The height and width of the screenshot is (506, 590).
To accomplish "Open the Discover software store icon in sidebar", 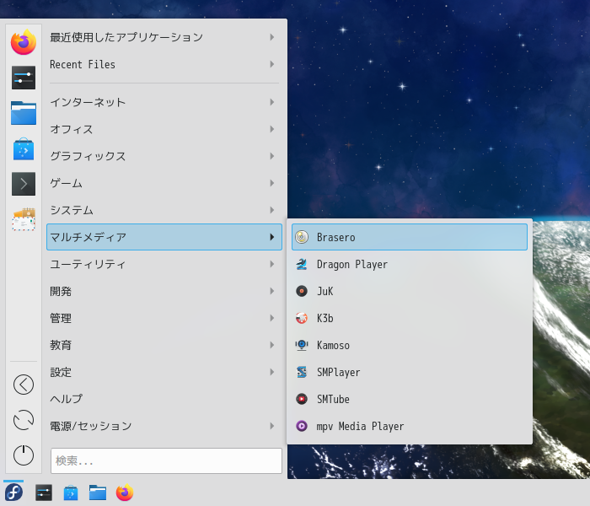I will [x=24, y=149].
